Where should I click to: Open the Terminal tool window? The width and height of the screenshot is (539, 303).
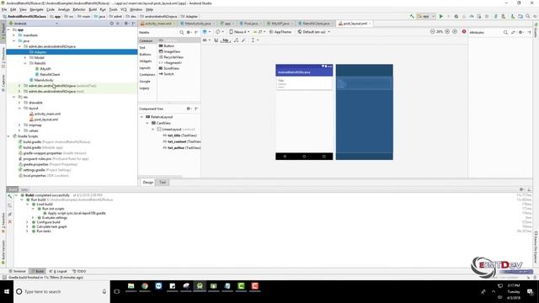tap(17, 271)
